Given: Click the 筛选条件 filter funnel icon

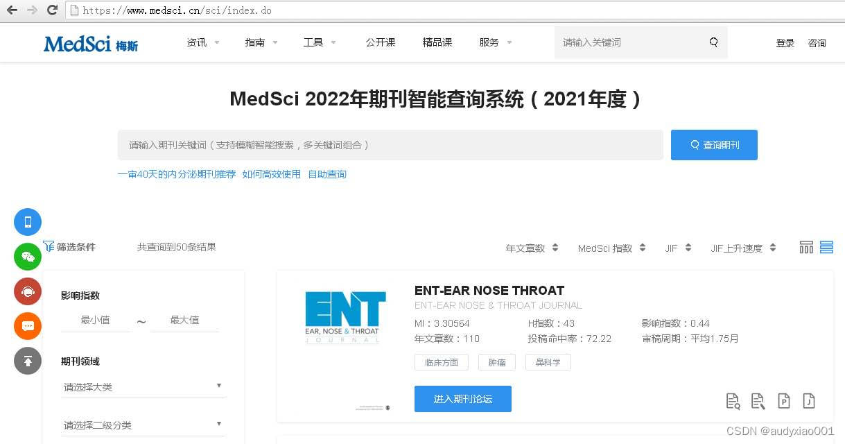Looking at the screenshot, I should tap(49, 246).
